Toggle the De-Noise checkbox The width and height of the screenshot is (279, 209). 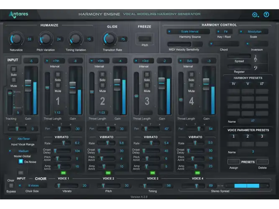21,161
